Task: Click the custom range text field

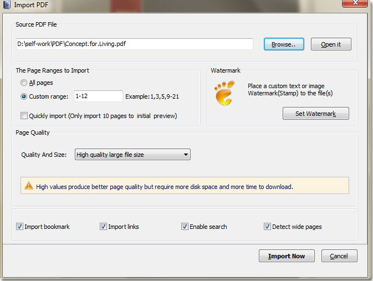Action: click(x=98, y=96)
